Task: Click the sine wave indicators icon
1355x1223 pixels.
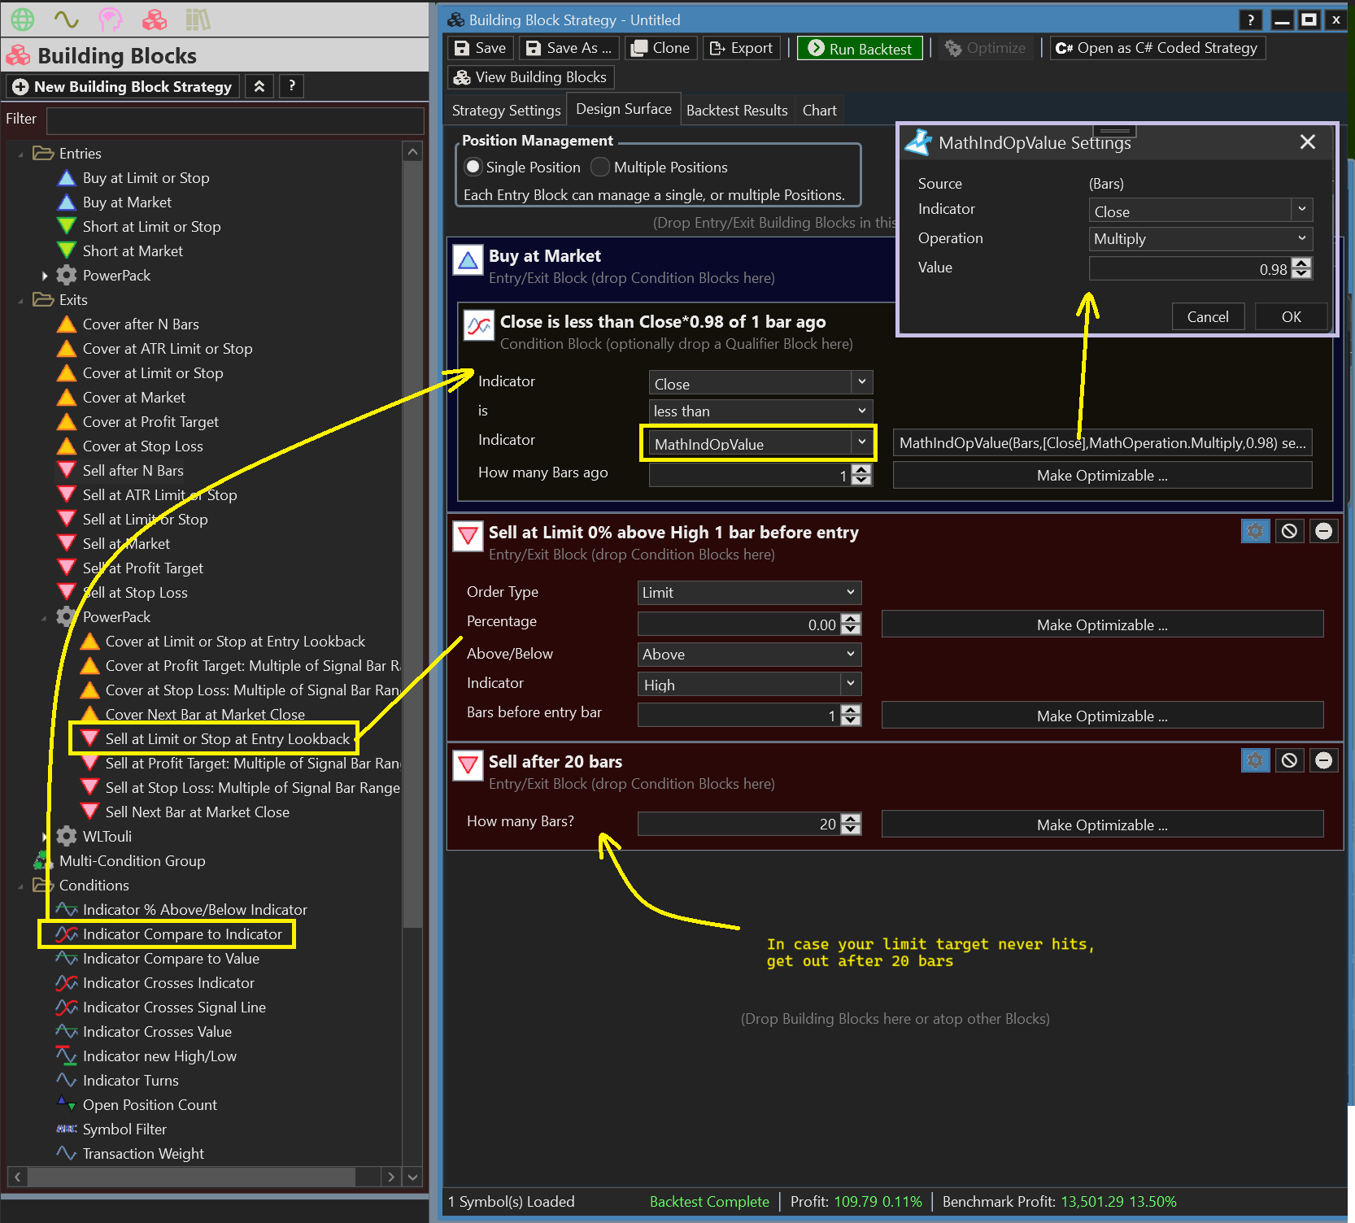Action: coord(66,19)
